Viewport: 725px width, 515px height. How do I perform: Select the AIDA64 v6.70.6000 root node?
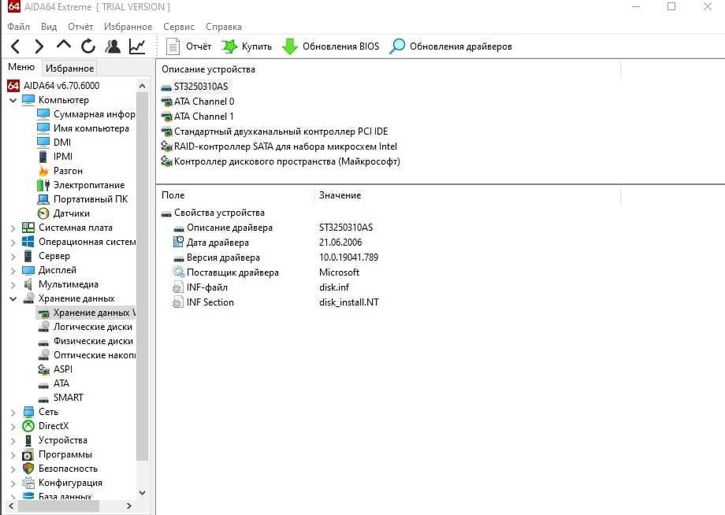(x=53, y=86)
